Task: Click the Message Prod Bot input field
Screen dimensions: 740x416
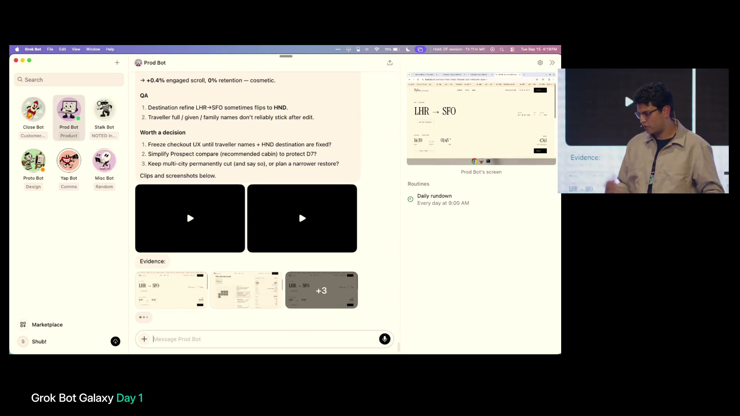Action: [x=264, y=339]
